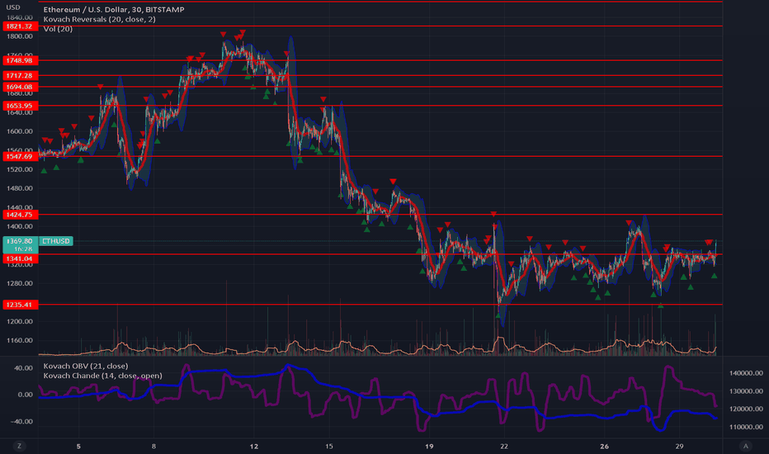Select the Kovach OBV indicator legend
This screenshot has height=454, width=769.
click(86, 366)
